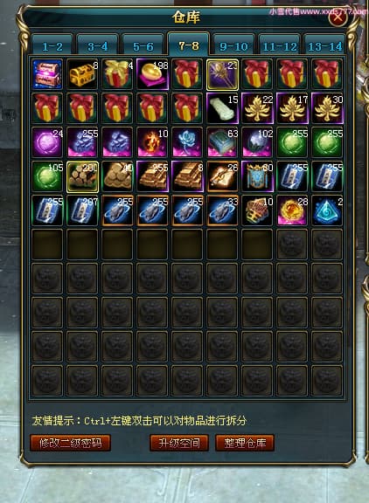
Task: Select the fire orb stack of 10
Action: (x=152, y=142)
